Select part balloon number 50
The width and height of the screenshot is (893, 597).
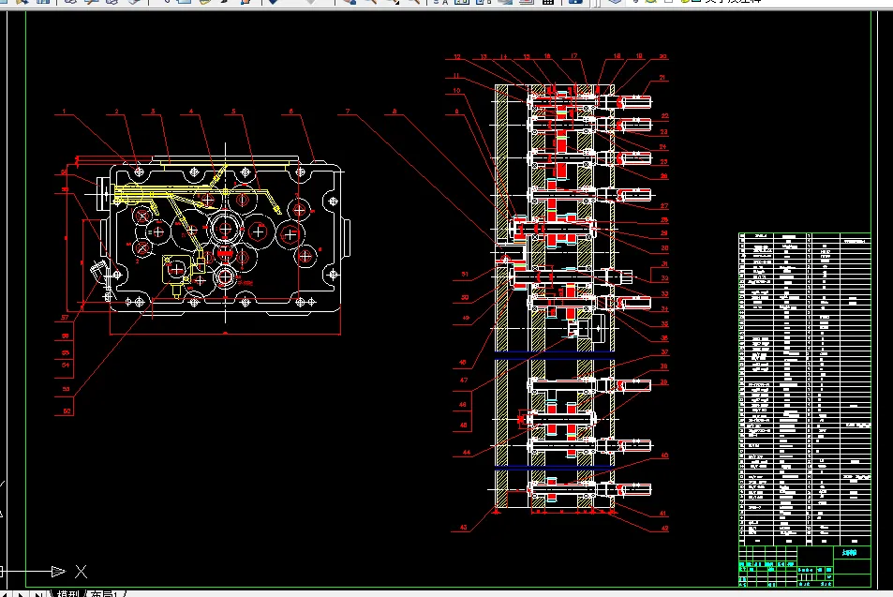(x=465, y=298)
